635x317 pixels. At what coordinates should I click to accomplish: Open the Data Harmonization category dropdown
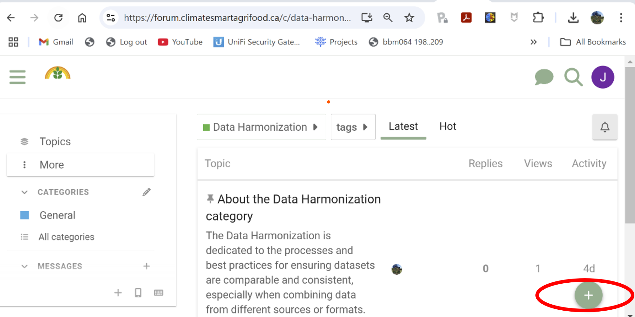click(261, 127)
